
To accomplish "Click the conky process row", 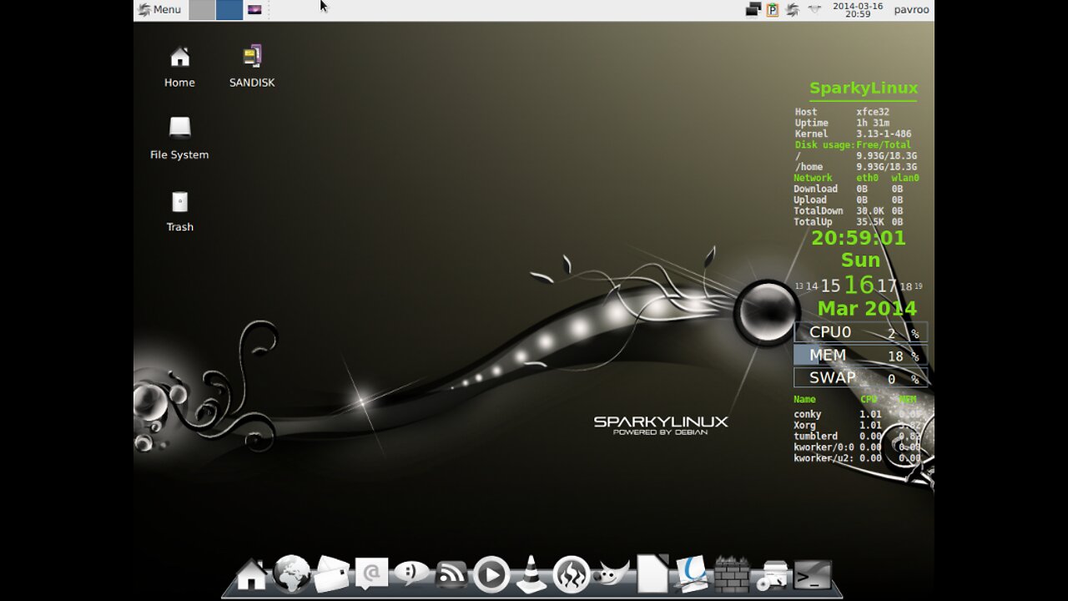I will point(857,414).
